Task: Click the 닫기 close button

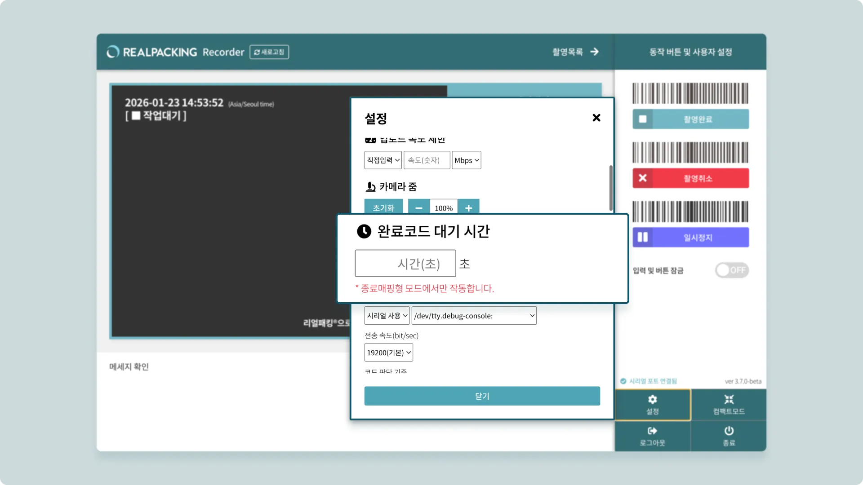Action: click(x=482, y=396)
